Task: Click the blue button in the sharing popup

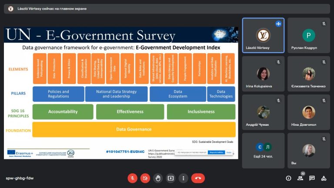Action: click(216, 152)
